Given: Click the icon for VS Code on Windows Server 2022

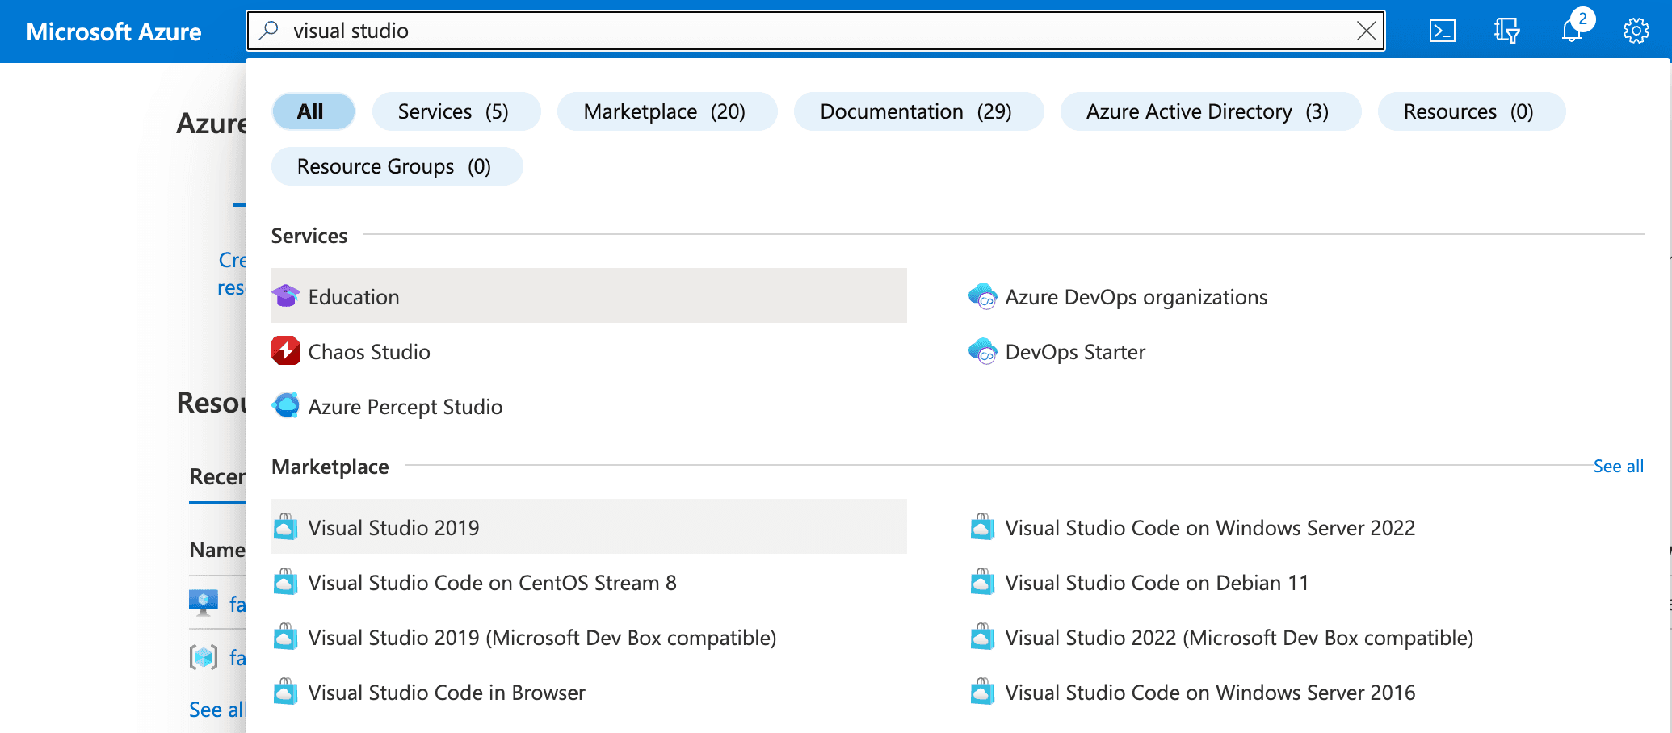Looking at the screenshot, I should 982,527.
